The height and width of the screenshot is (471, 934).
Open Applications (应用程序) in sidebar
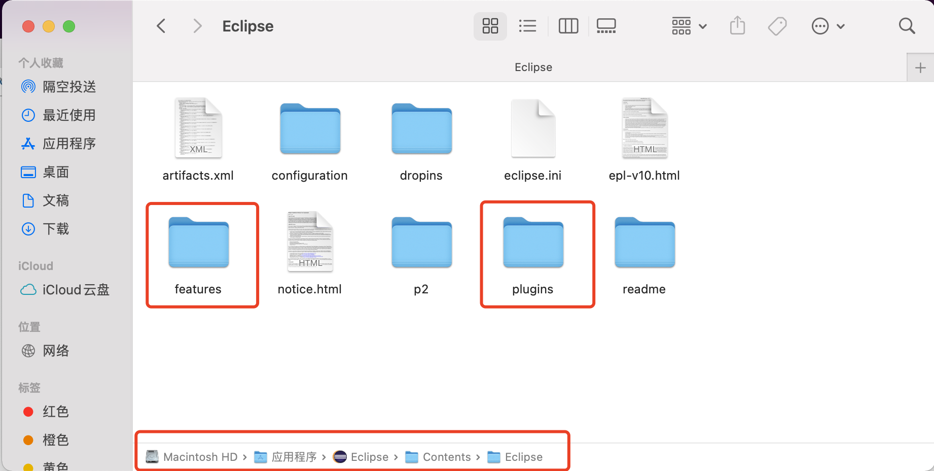(59, 144)
